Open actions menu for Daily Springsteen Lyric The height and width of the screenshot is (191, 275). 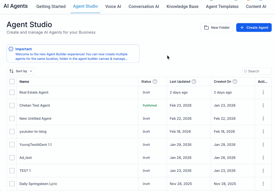[x=263, y=184]
